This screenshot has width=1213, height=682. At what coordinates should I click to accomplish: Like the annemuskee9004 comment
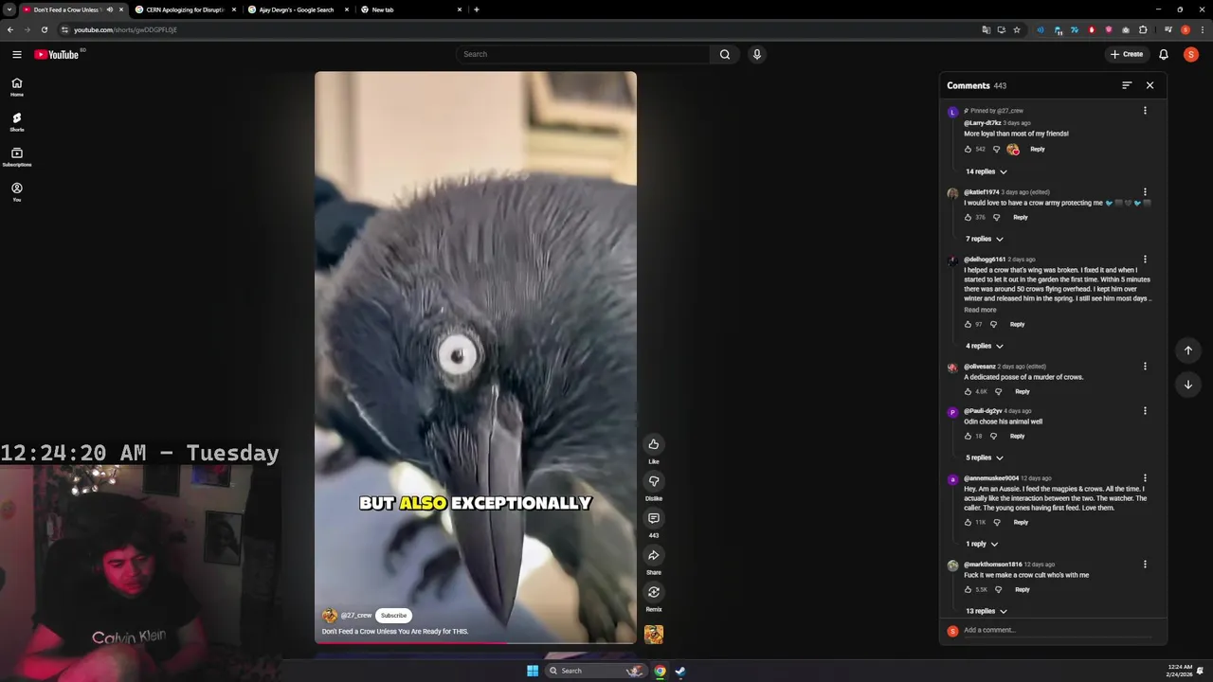[968, 522]
